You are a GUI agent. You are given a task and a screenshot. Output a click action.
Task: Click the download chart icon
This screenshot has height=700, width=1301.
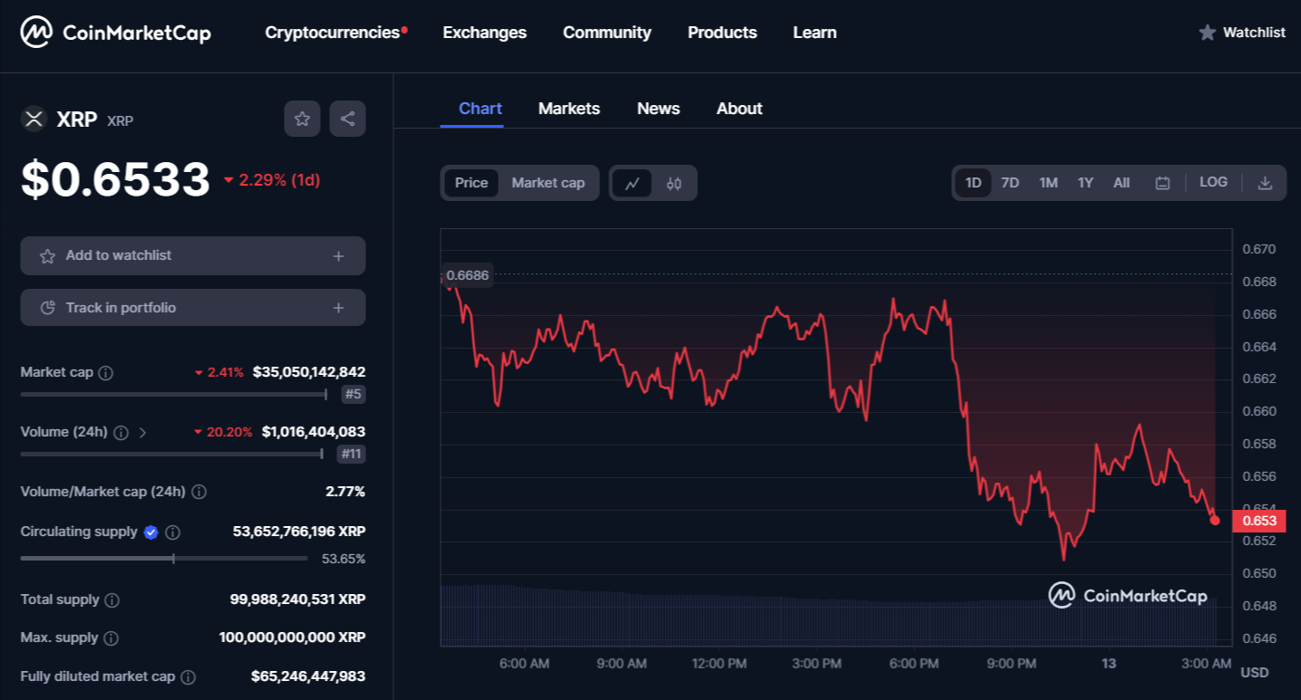click(1265, 183)
